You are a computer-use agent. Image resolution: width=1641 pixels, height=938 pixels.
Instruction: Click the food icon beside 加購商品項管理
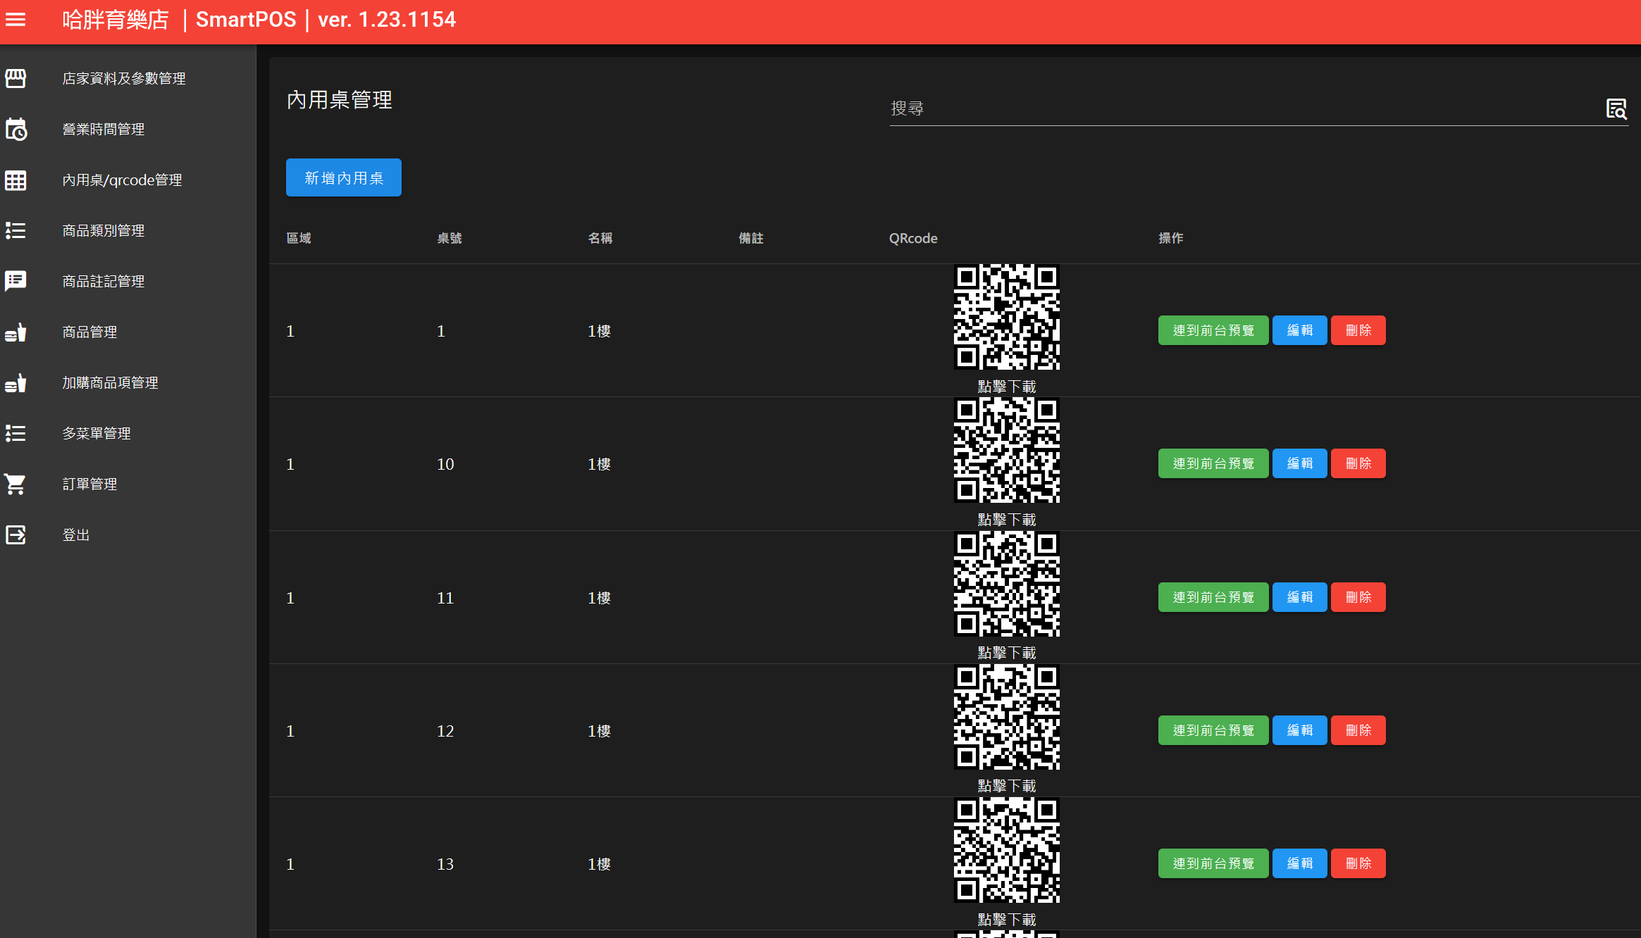(16, 382)
